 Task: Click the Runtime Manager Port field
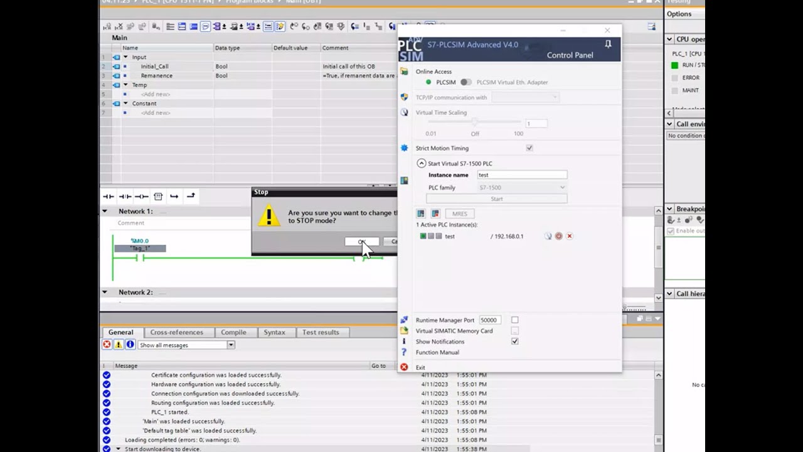point(489,320)
